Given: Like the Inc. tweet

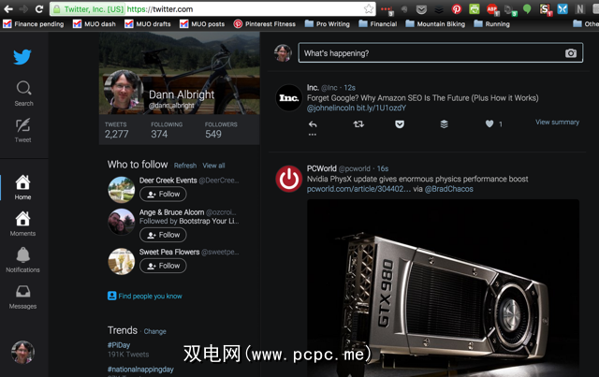Looking at the screenshot, I should 489,123.
